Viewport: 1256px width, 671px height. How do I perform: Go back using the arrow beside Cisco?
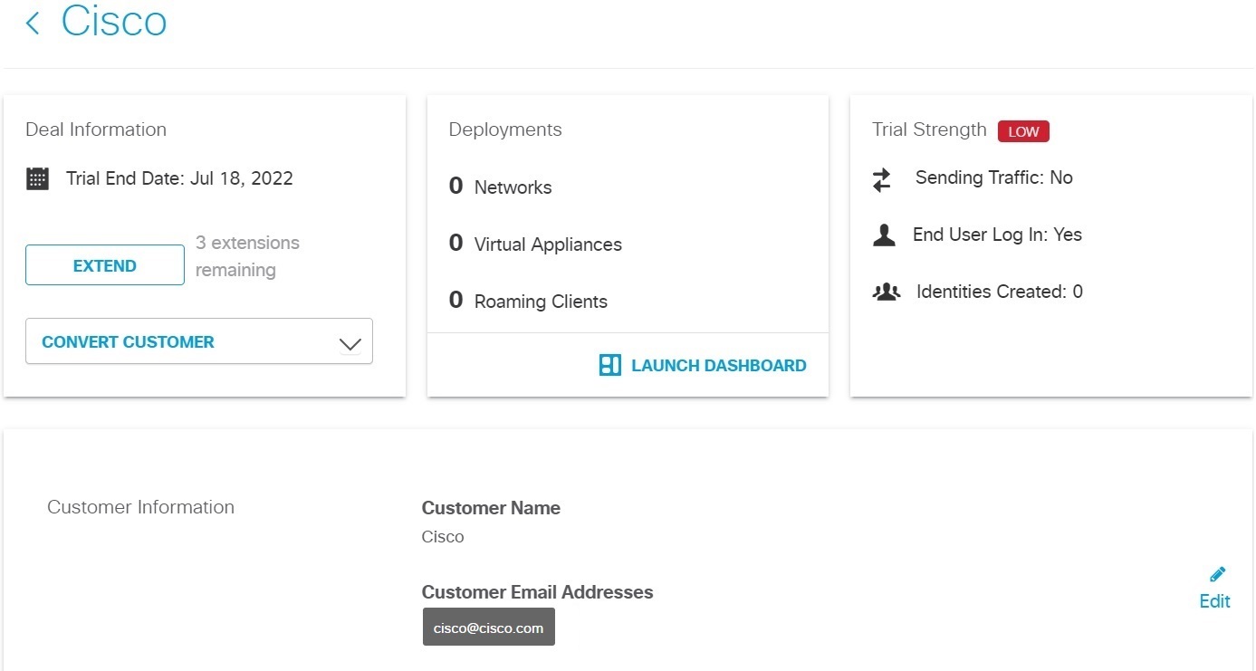[33, 24]
